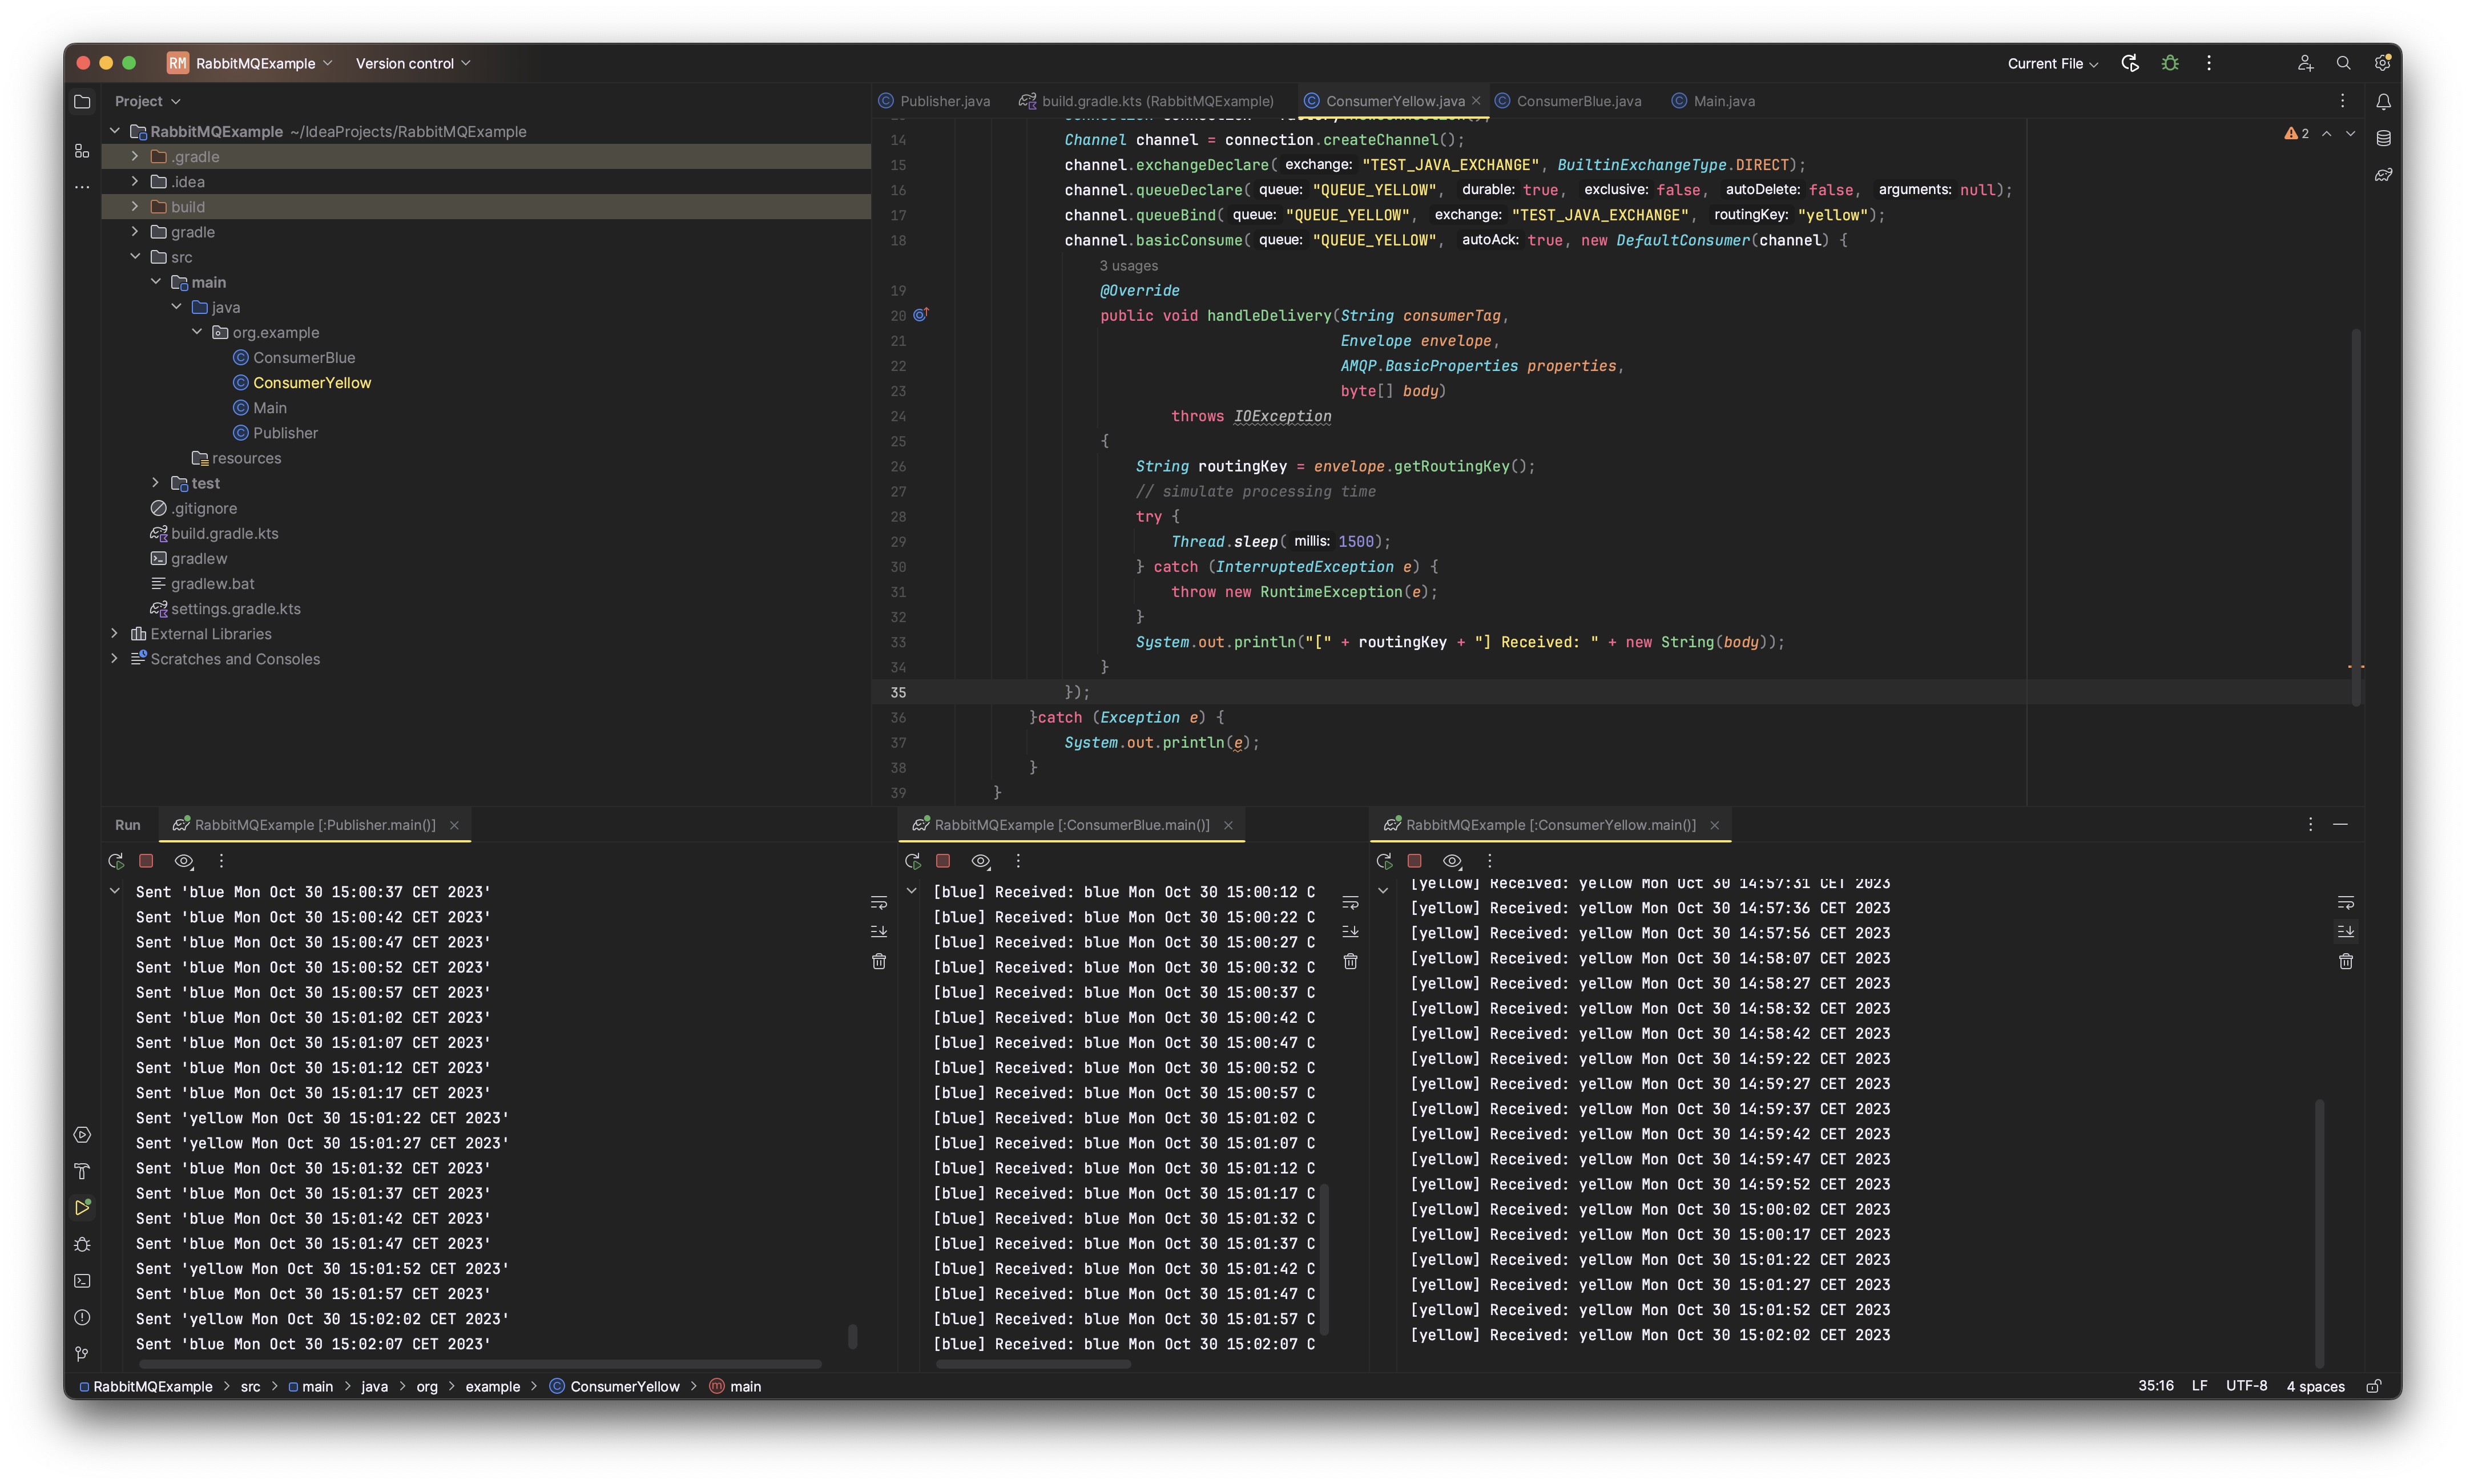Expand the .gradle folder
Image resolution: width=2466 pixels, height=1484 pixels.
[135, 156]
